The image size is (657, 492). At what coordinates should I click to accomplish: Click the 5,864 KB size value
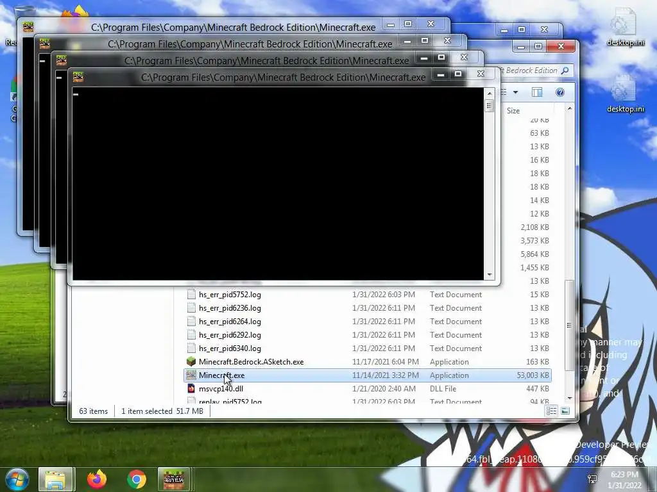click(x=534, y=254)
